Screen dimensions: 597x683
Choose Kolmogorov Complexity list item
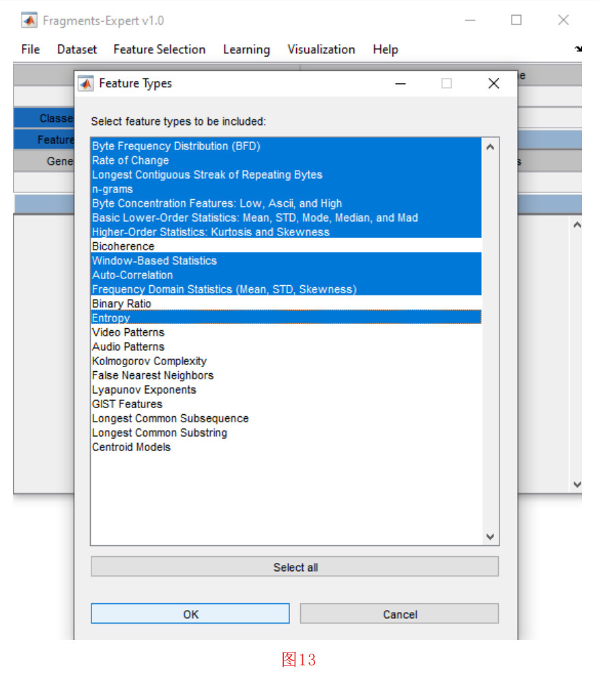pyautogui.click(x=149, y=361)
